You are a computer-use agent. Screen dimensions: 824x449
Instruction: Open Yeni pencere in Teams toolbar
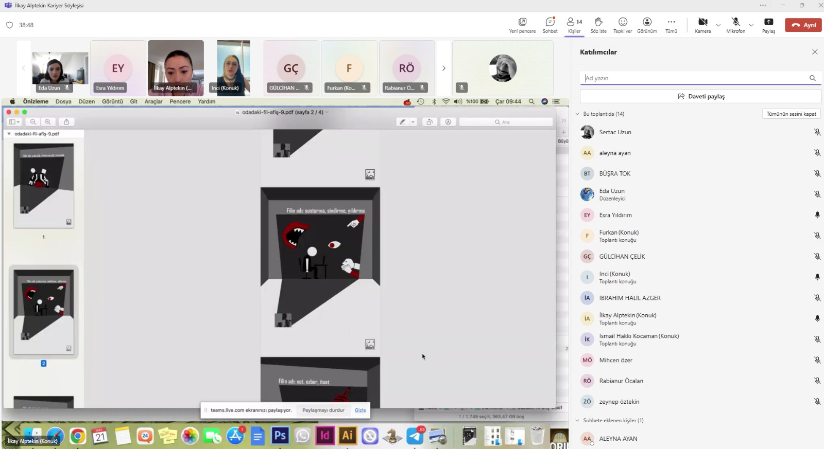click(x=522, y=25)
